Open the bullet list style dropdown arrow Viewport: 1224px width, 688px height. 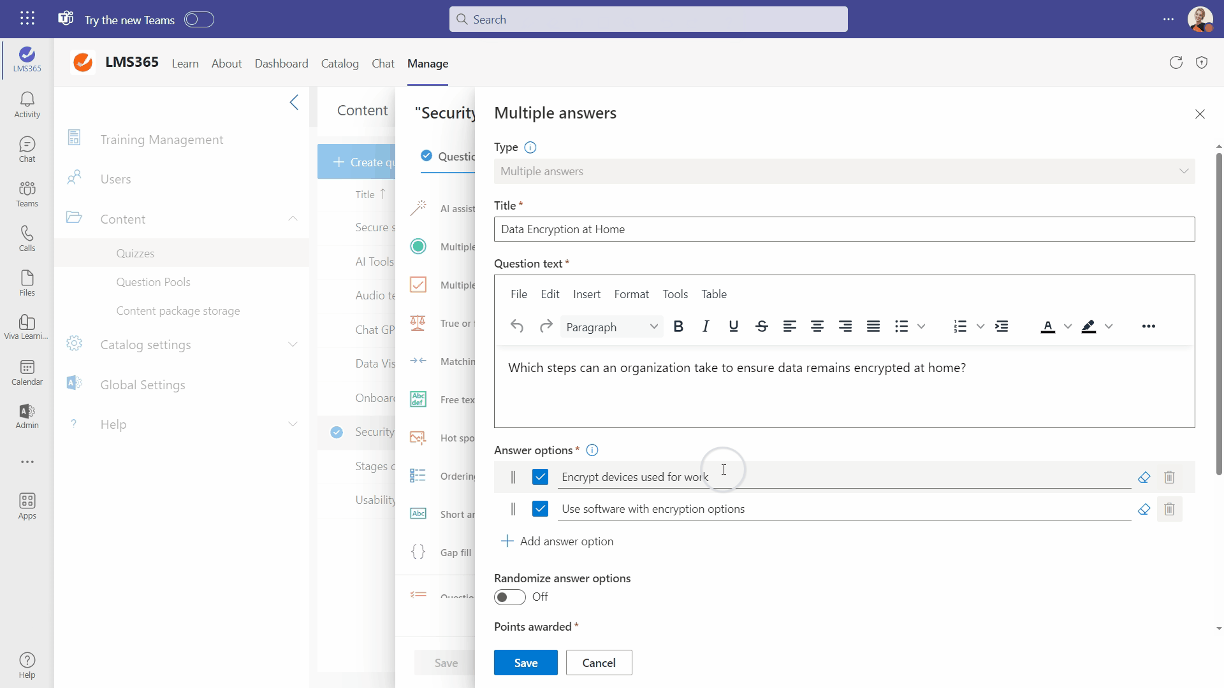921,327
